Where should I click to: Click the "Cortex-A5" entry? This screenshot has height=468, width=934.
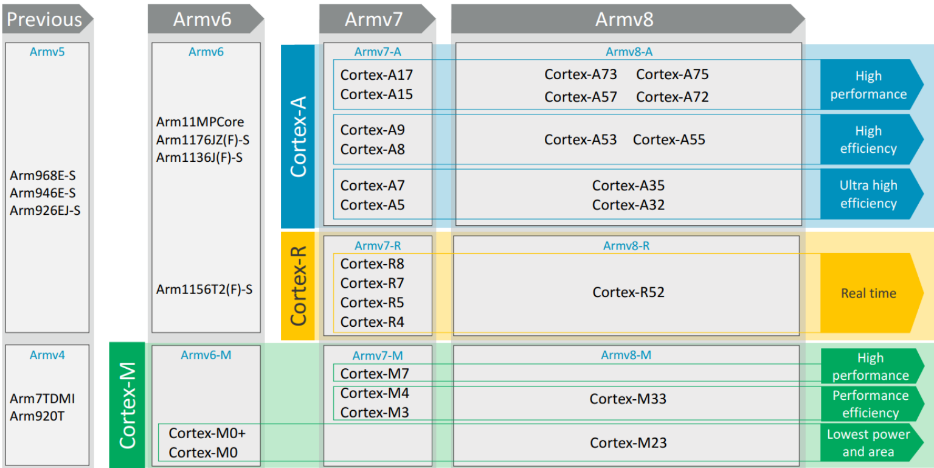click(373, 204)
